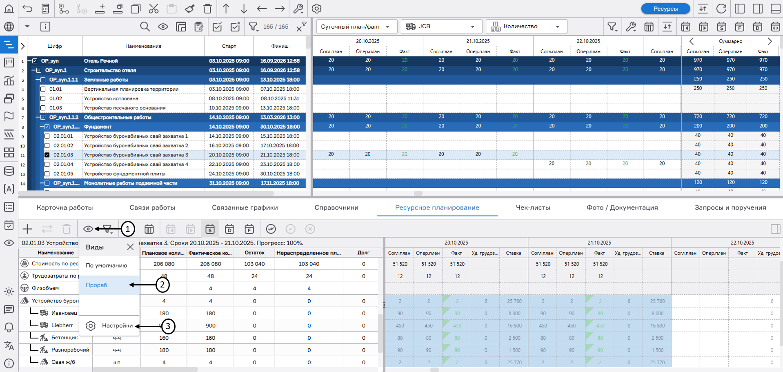The image size is (783, 372).
Task: Select the Прораб view in Виды menu
Action: (x=97, y=285)
